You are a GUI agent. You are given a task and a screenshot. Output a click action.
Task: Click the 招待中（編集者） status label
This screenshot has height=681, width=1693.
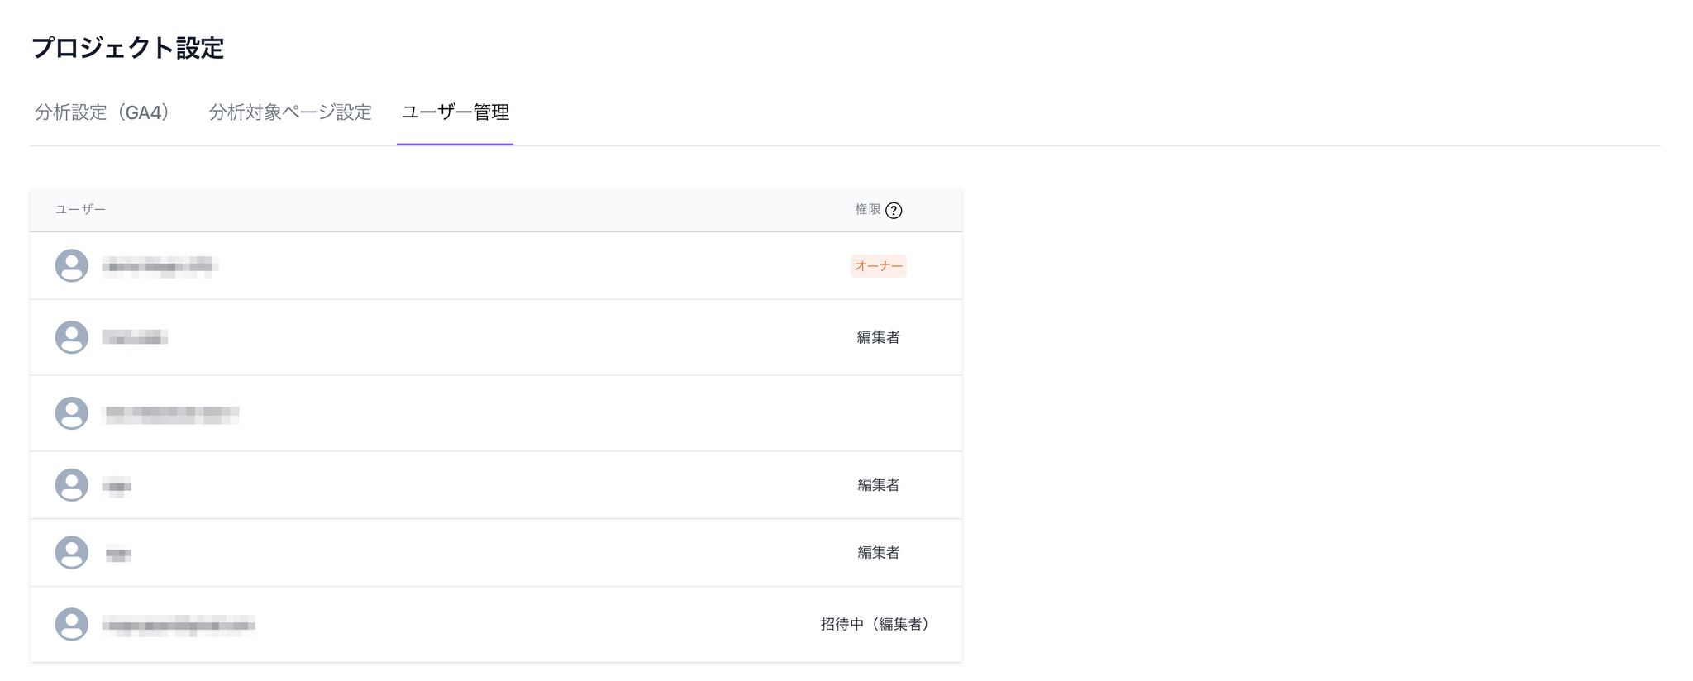click(875, 624)
